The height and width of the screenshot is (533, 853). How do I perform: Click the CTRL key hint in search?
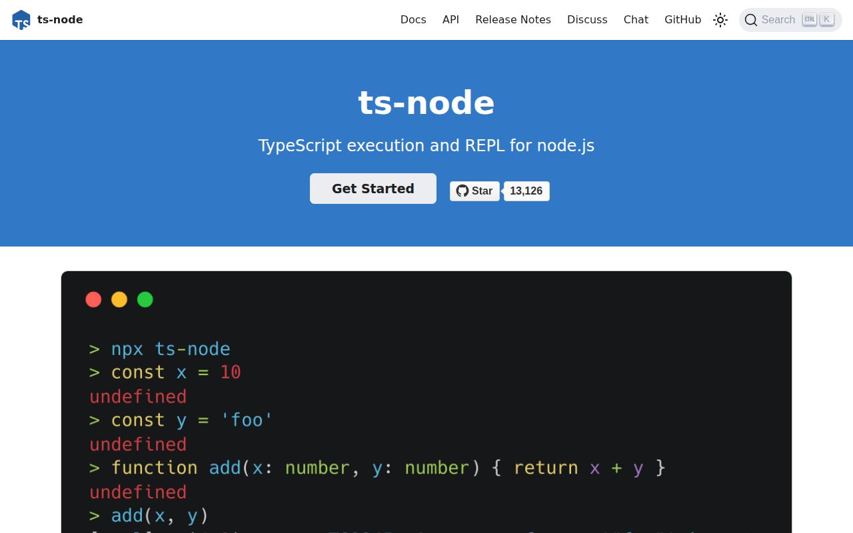coord(810,19)
